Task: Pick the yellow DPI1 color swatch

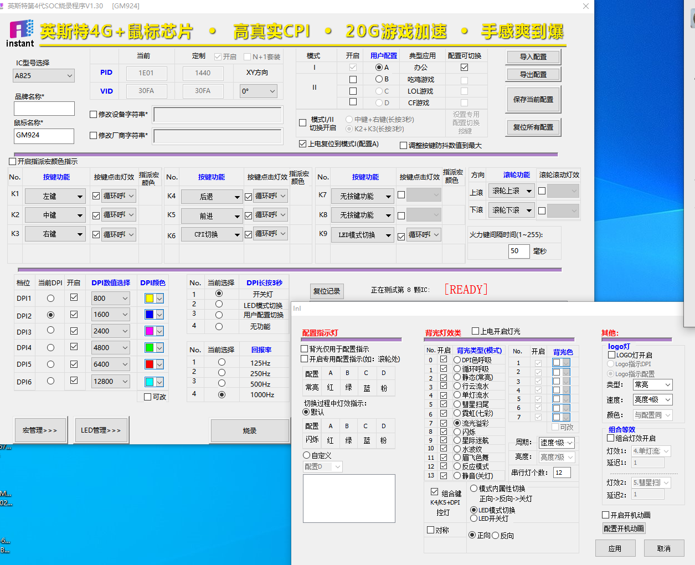Action: pos(149,299)
